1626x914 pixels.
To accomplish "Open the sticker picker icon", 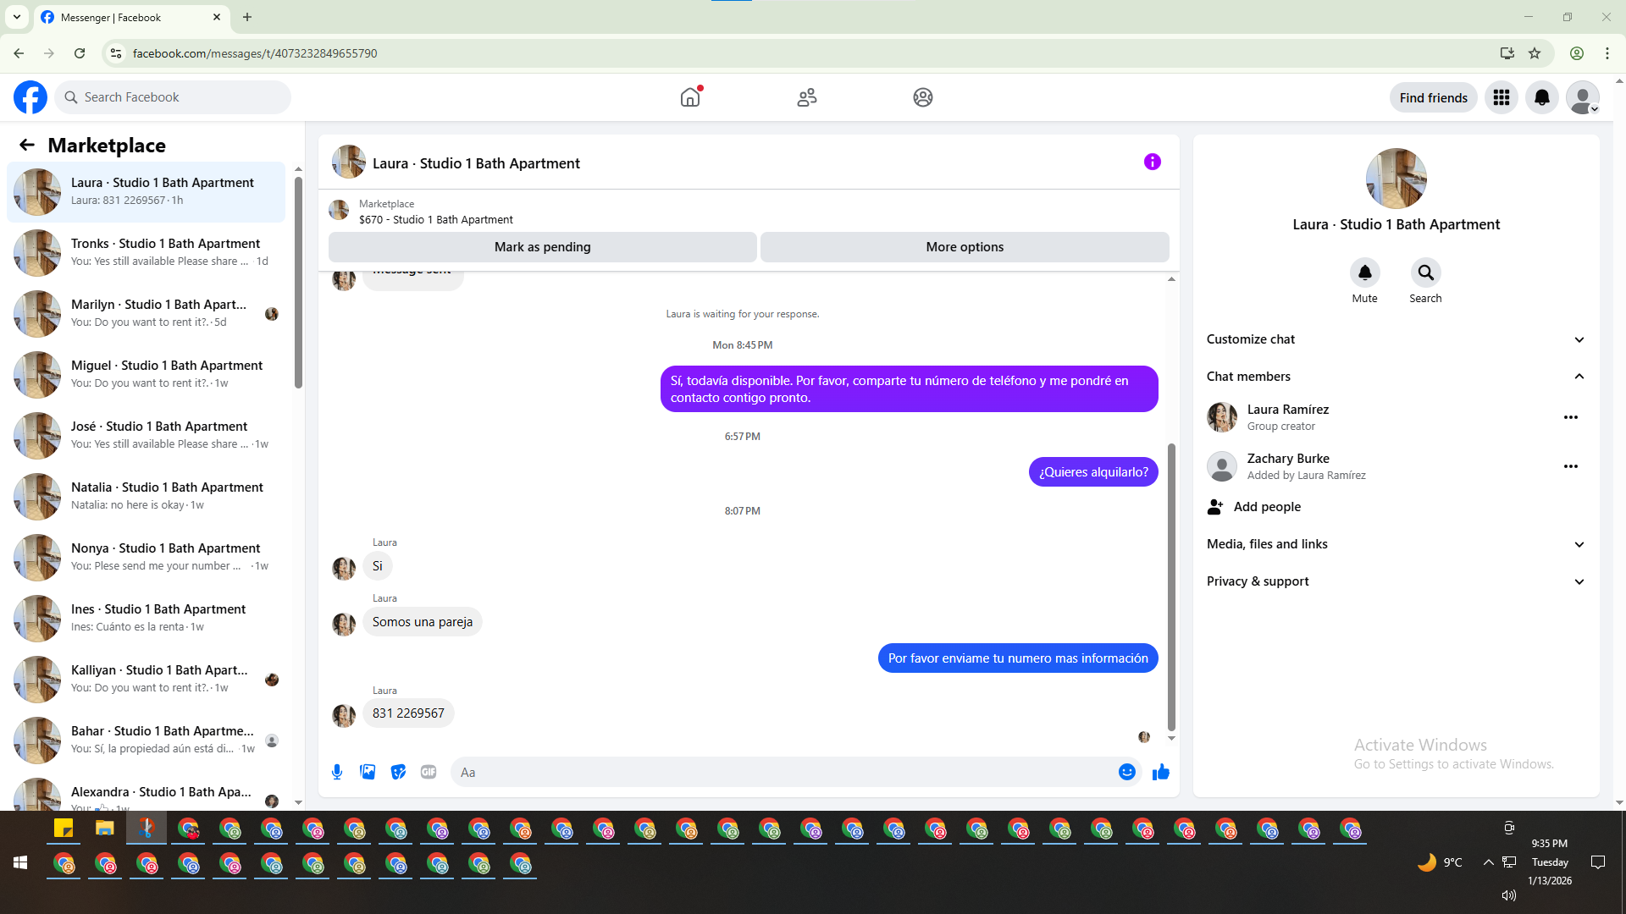I will pos(398,772).
